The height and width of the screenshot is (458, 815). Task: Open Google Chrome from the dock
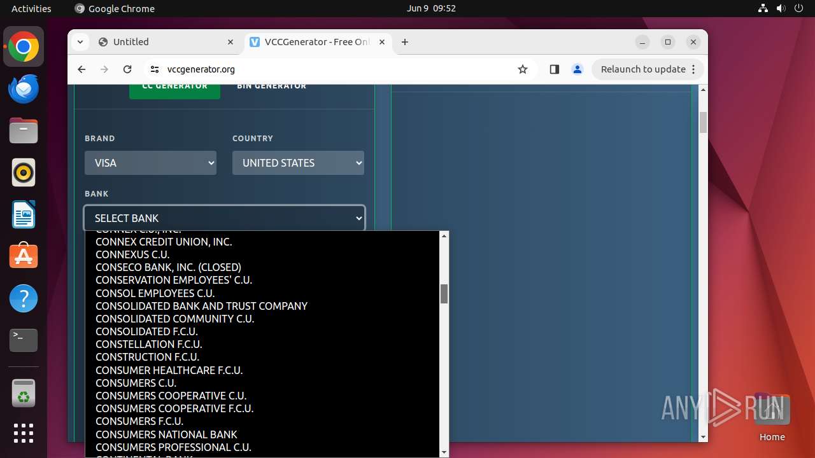[x=24, y=47]
